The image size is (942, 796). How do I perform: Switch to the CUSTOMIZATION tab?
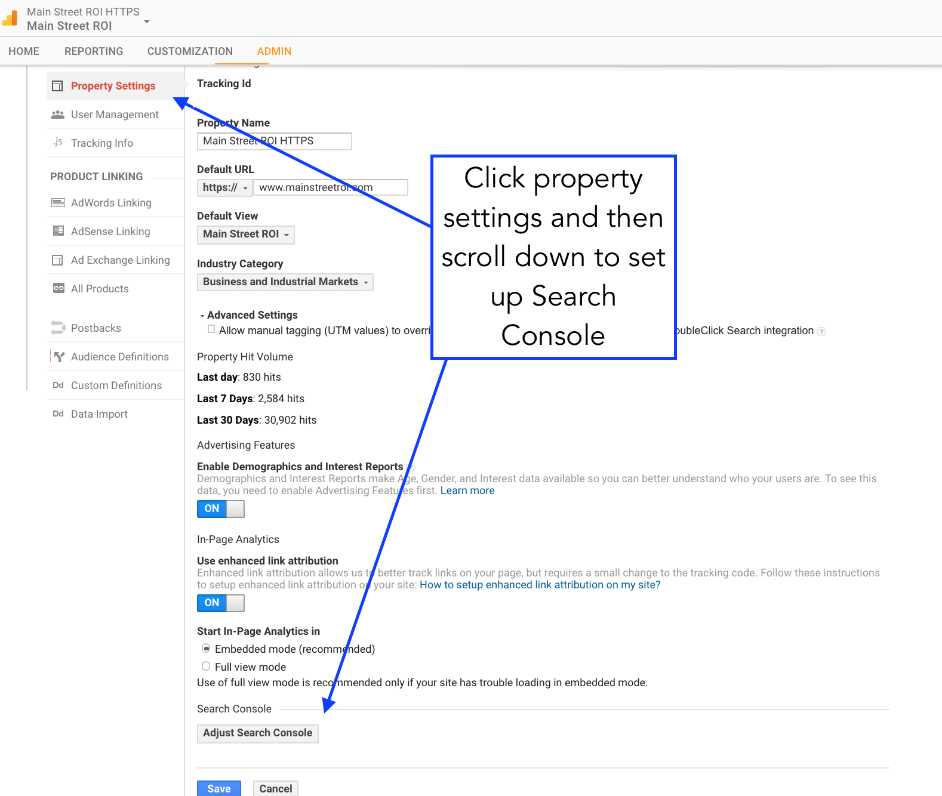click(190, 51)
